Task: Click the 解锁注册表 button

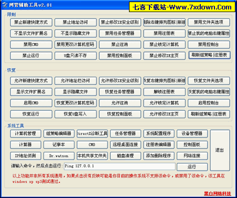Action: point(164,92)
